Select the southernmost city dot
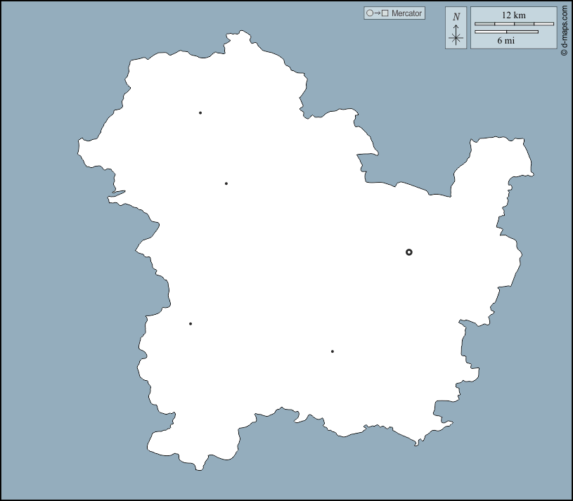This screenshot has width=573, height=501. pos(332,351)
